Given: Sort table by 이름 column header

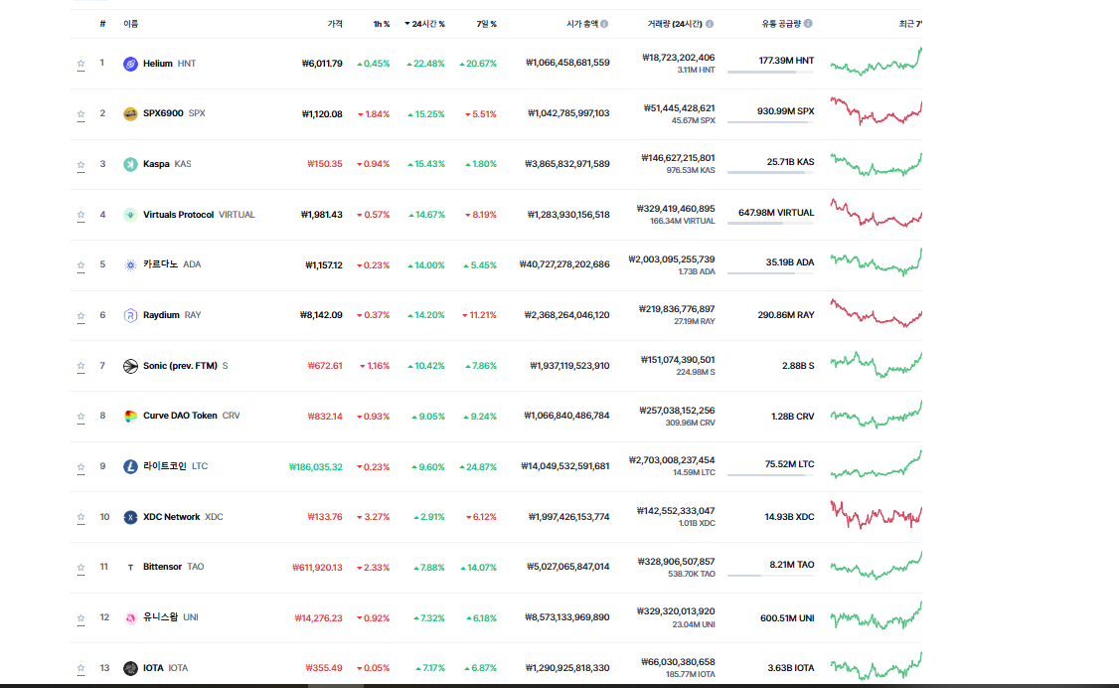Looking at the screenshot, I should 130,24.
